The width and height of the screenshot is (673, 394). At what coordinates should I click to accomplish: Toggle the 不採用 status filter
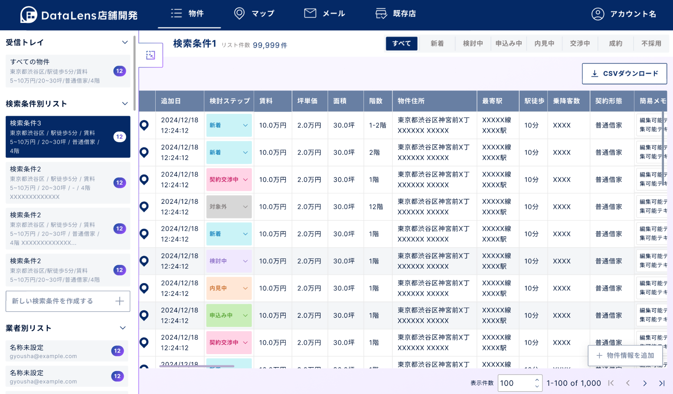click(651, 43)
